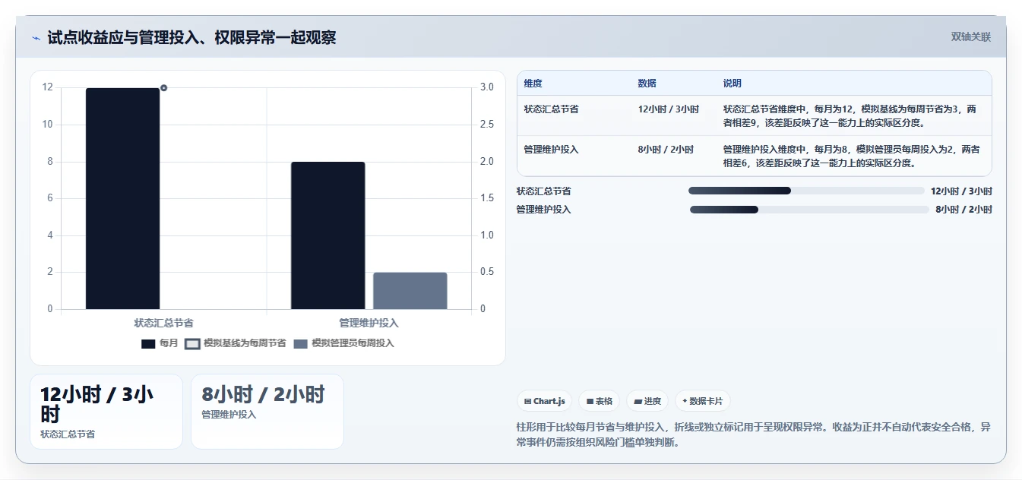1022x480 pixels.
Task: Click the 状态汇总节省 description cell text
Action: tap(851, 115)
